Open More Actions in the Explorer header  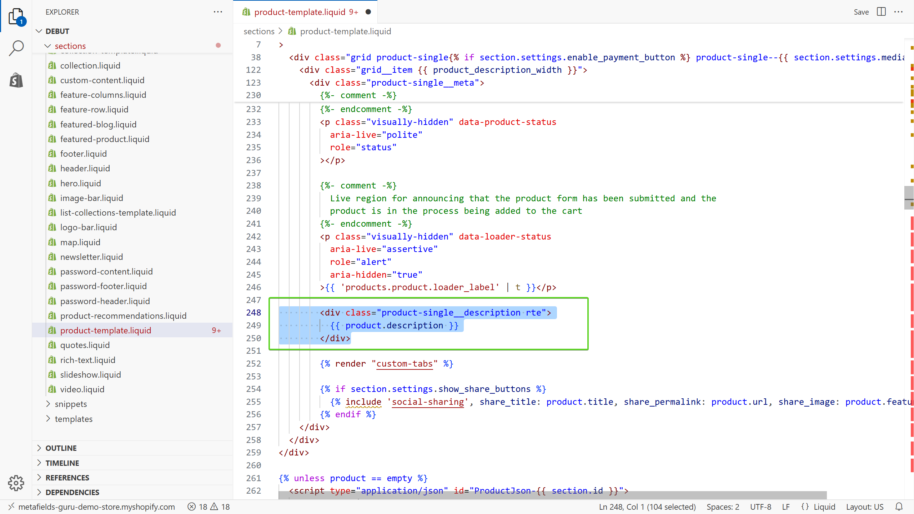218,12
